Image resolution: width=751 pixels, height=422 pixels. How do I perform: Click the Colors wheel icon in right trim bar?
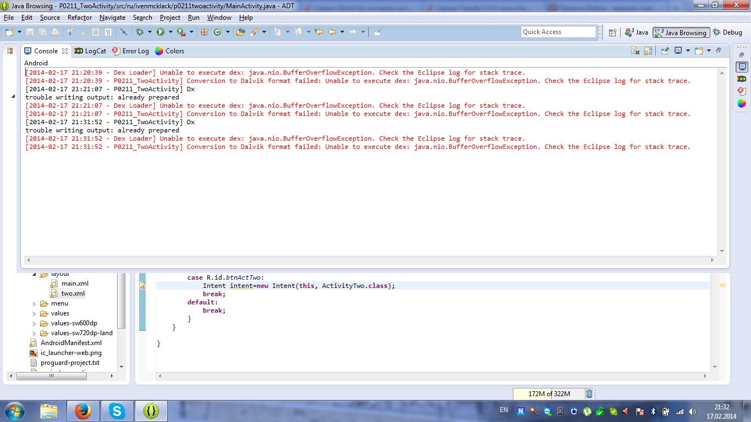point(742,103)
